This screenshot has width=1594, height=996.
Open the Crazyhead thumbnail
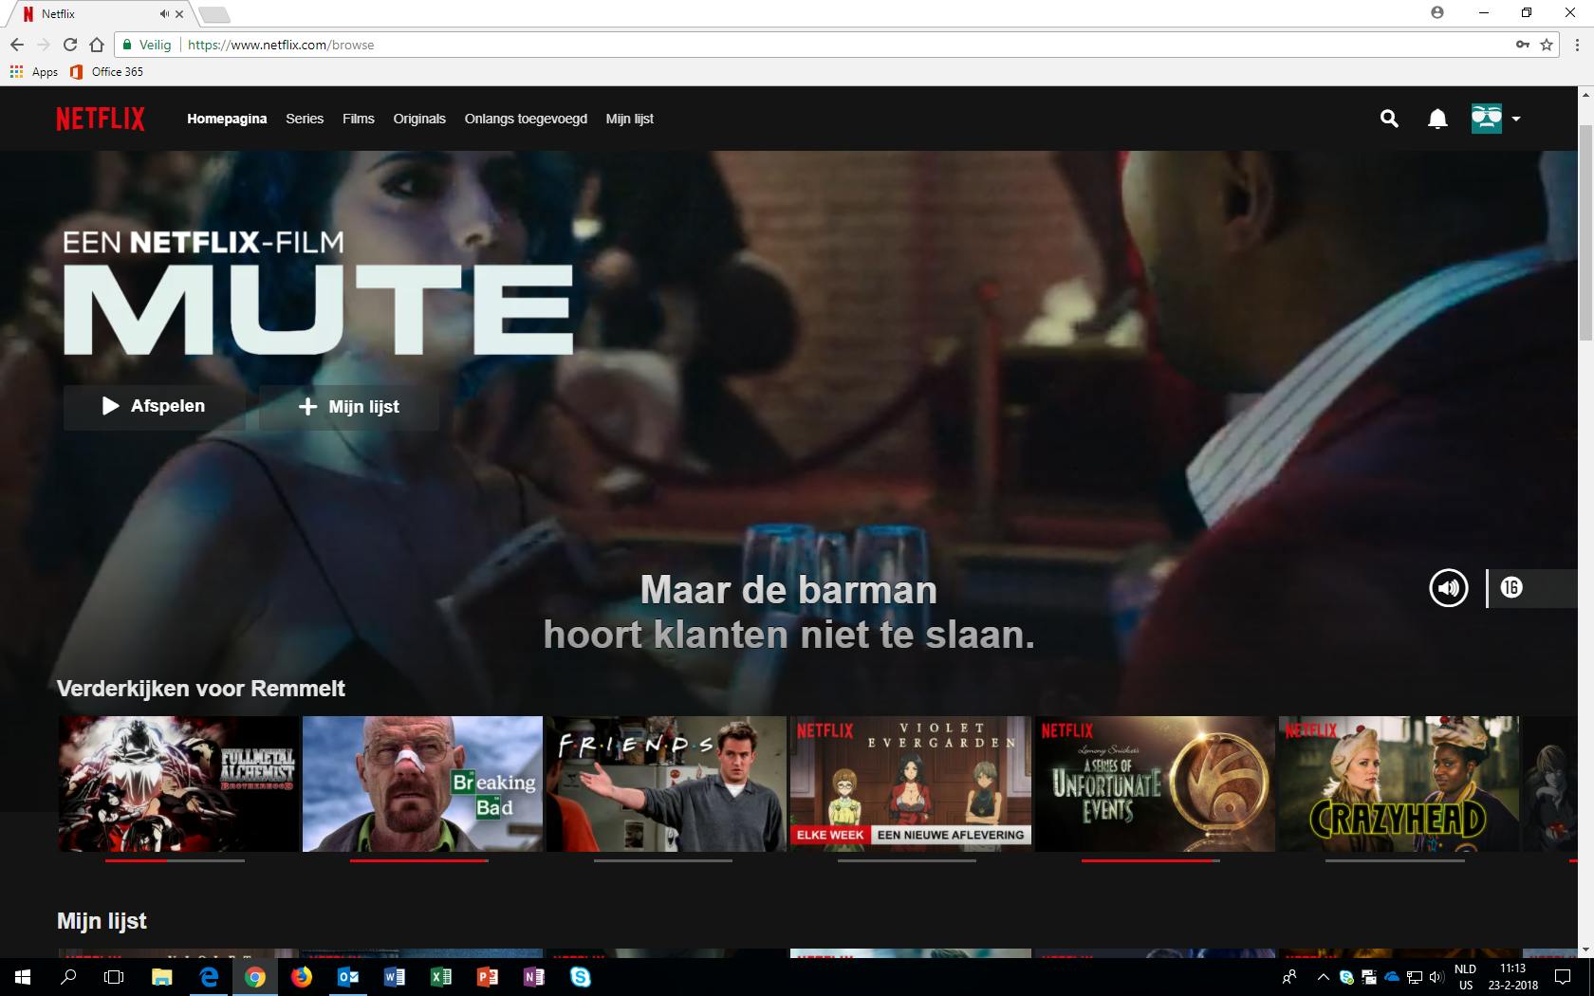(1399, 784)
